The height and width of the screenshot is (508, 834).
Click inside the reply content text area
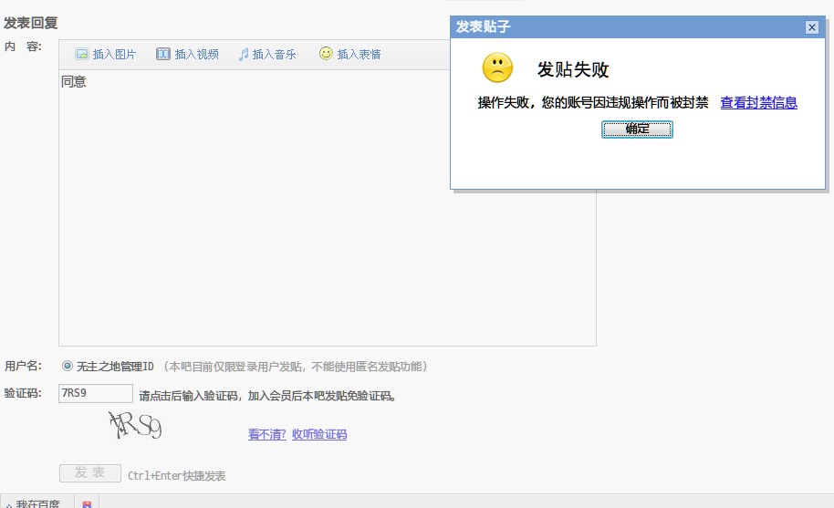[327, 208]
